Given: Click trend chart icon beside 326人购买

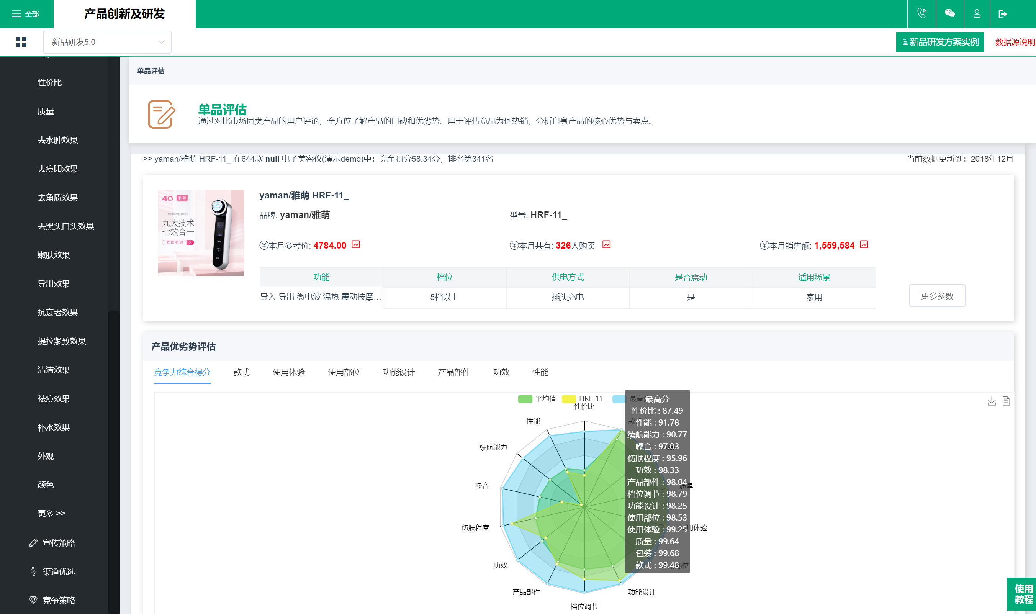Looking at the screenshot, I should tap(606, 245).
